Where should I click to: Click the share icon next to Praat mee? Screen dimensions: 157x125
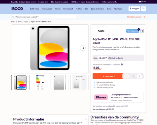point(142,31)
